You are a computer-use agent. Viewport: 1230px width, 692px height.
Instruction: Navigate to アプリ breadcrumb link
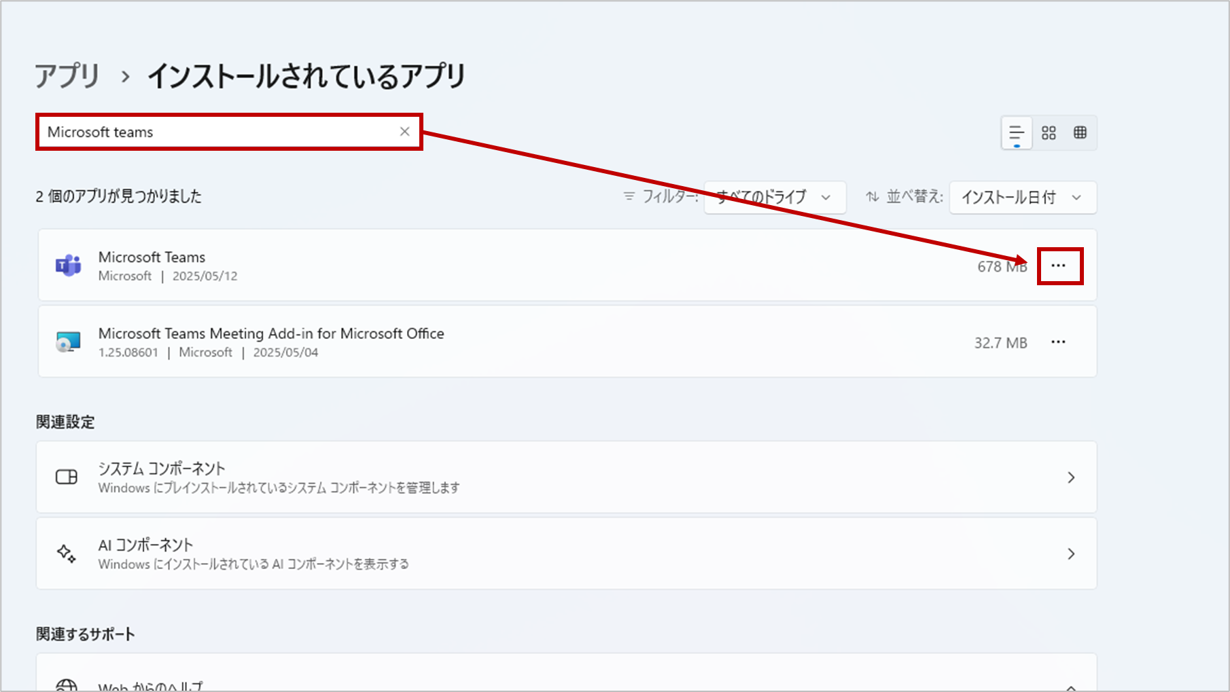[66, 76]
